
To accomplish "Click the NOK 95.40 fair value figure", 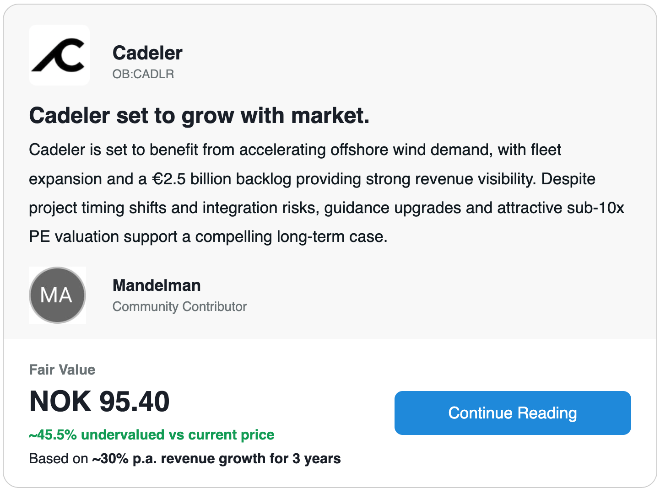I will [99, 402].
